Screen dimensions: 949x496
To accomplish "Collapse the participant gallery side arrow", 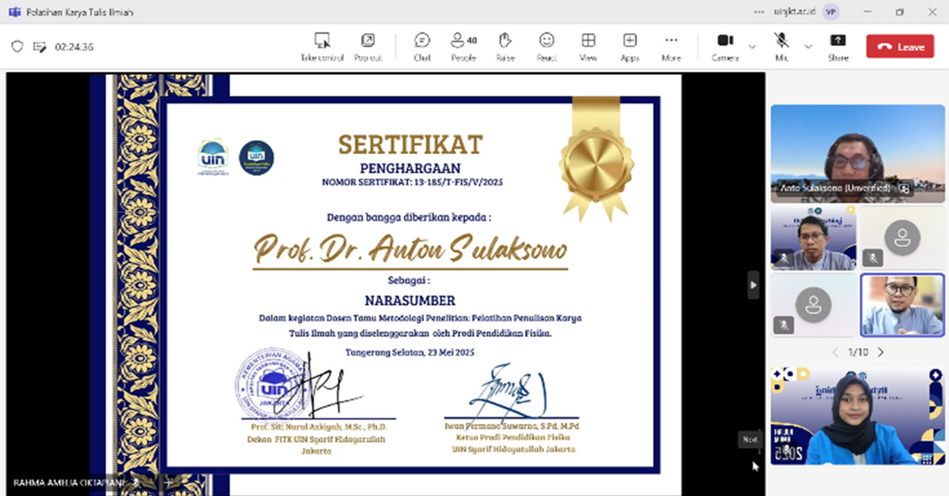I will click(x=754, y=284).
